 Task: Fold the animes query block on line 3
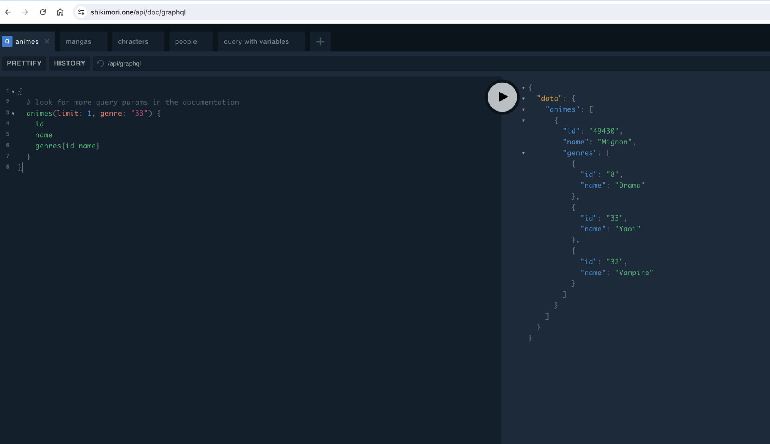13,114
